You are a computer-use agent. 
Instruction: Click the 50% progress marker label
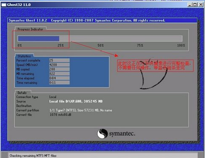pyautogui.click(x=100, y=46)
